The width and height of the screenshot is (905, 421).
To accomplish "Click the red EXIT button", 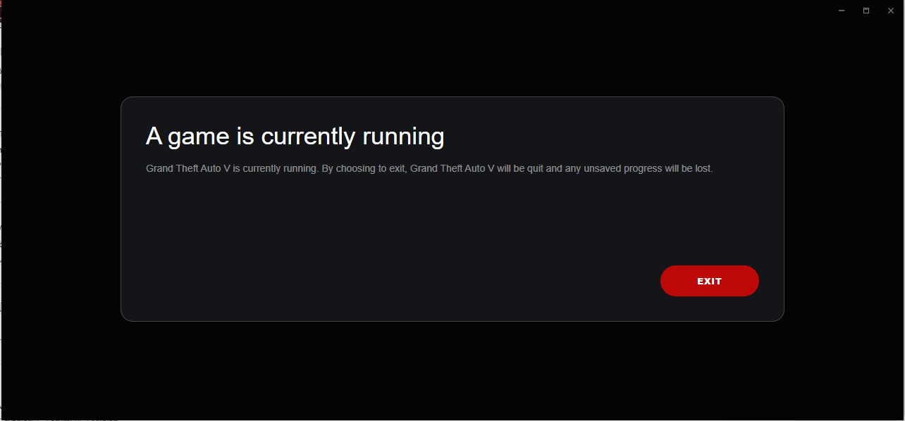I will coord(709,281).
